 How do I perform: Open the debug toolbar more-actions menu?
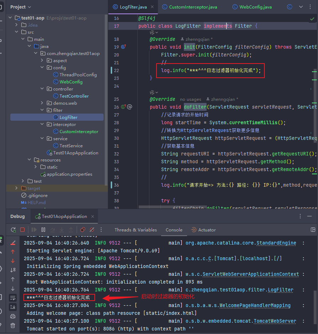tap(101, 230)
